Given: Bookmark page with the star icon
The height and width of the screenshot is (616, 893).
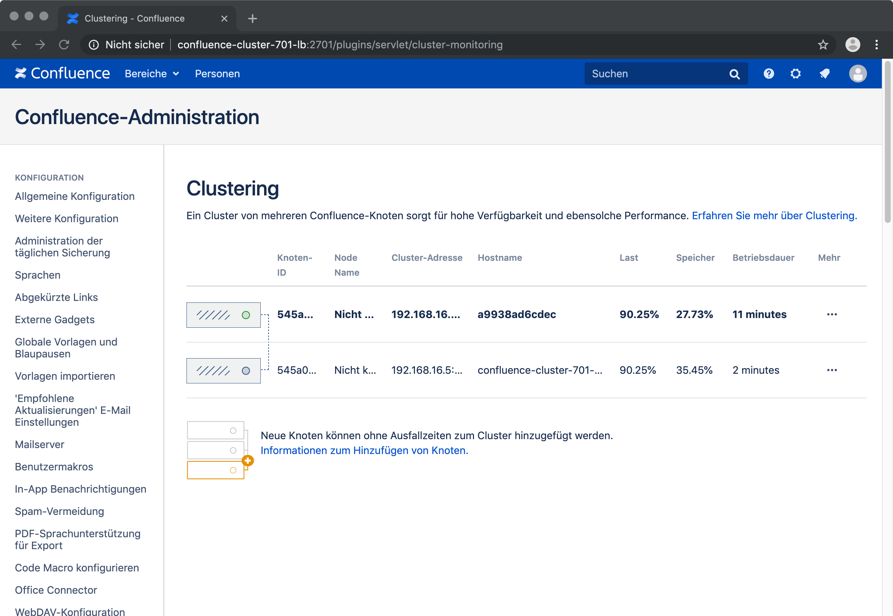Looking at the screenshot, I should click(x=823, y=44).
